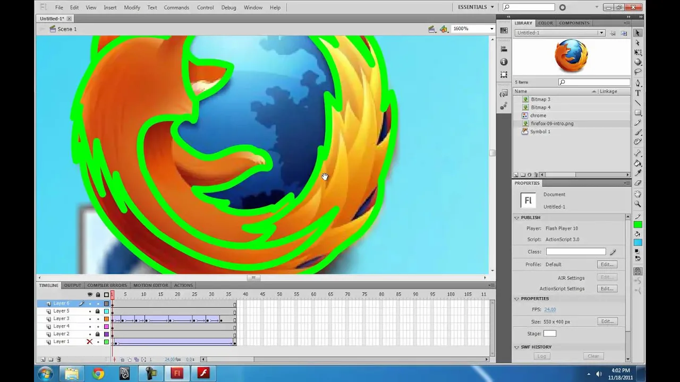Viewport: 680px width, 382px height.
Task: Select the Free Transform tool
Action: [637, 52]
